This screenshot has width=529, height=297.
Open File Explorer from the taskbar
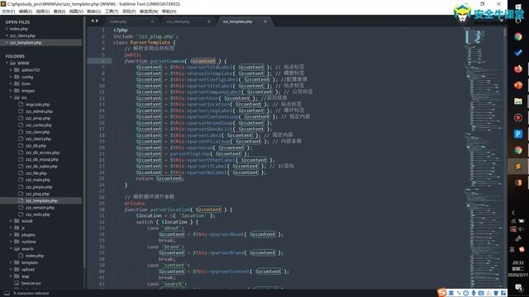[x=518, y=101]
